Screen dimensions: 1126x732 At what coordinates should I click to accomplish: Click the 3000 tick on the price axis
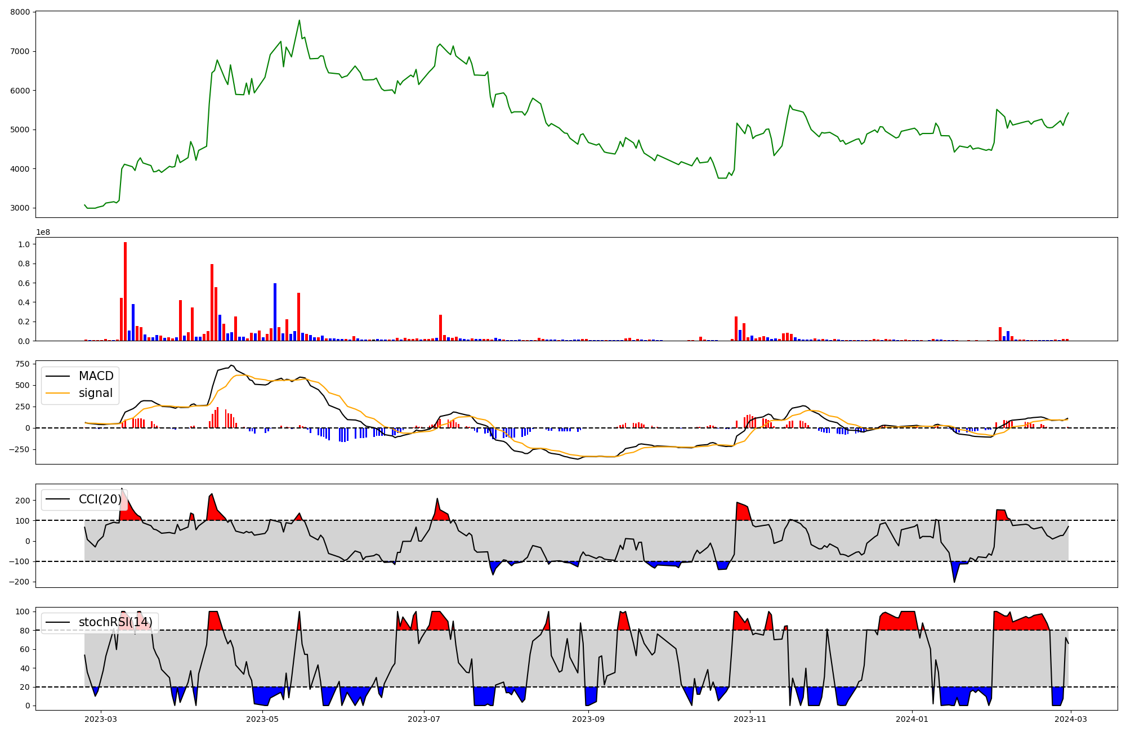click(x=21, y=208)
